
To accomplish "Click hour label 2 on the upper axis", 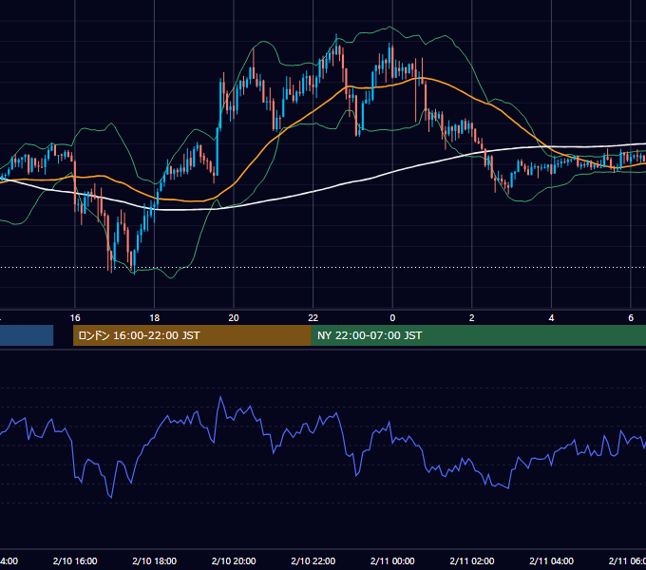I will (x=472, y=318).
